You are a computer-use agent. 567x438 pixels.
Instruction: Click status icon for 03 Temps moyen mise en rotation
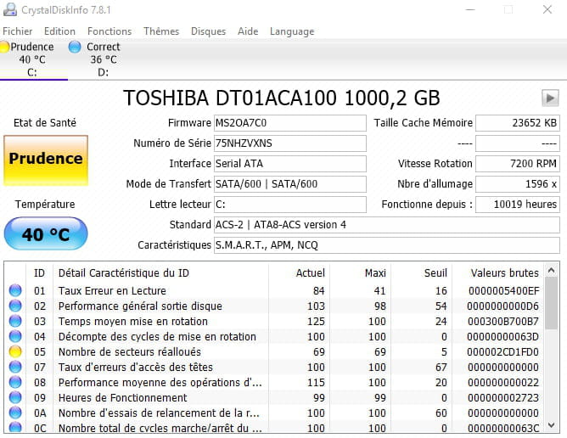pos(15,321)
